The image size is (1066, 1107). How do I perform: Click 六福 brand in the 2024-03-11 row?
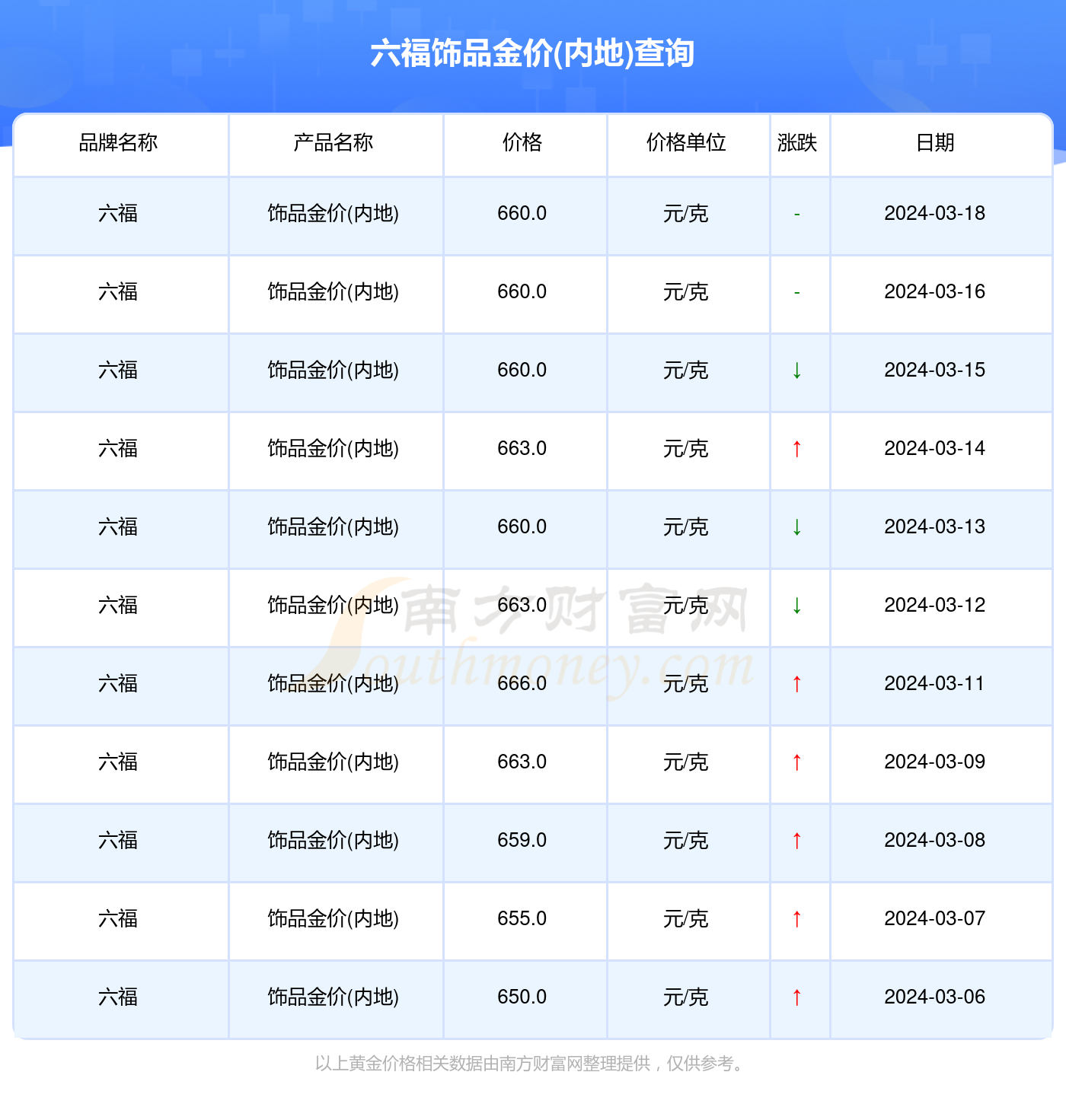pos(118,683)
